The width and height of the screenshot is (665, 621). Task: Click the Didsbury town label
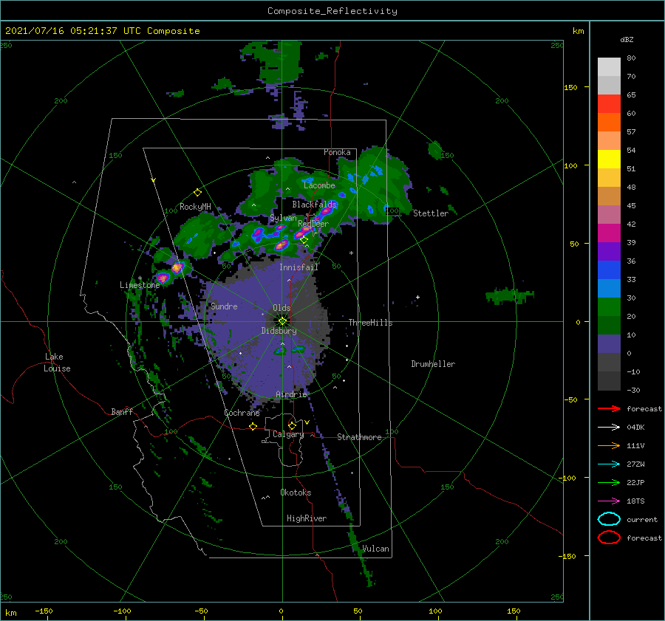coord(279,331)
